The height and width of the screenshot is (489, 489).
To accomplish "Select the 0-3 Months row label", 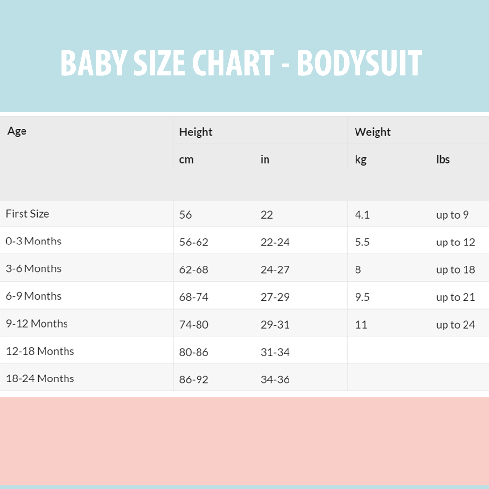I will point(34,241).
